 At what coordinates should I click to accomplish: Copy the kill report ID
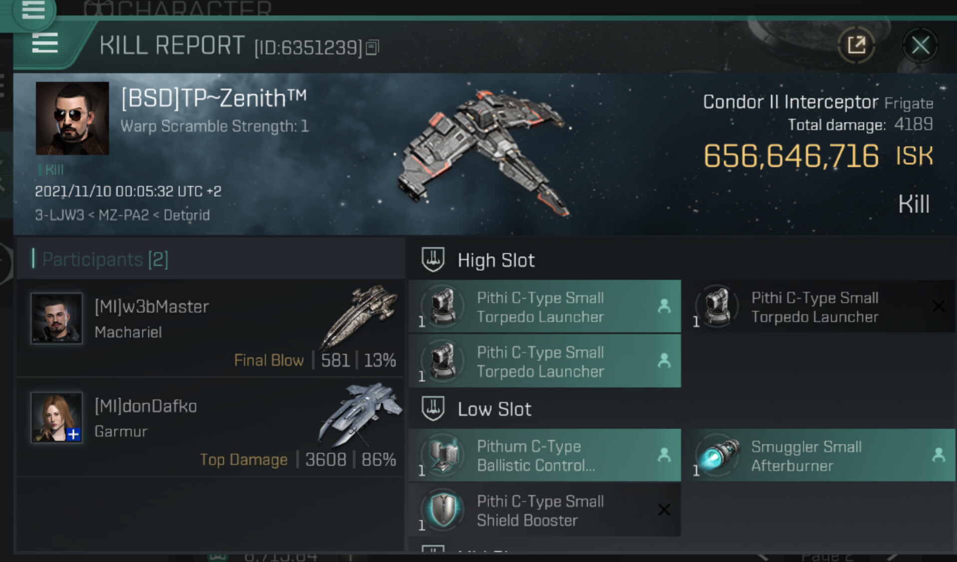372,48
